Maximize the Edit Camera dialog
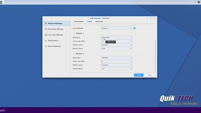The width and height of the screenshot is (201, 113). [151, 18]
